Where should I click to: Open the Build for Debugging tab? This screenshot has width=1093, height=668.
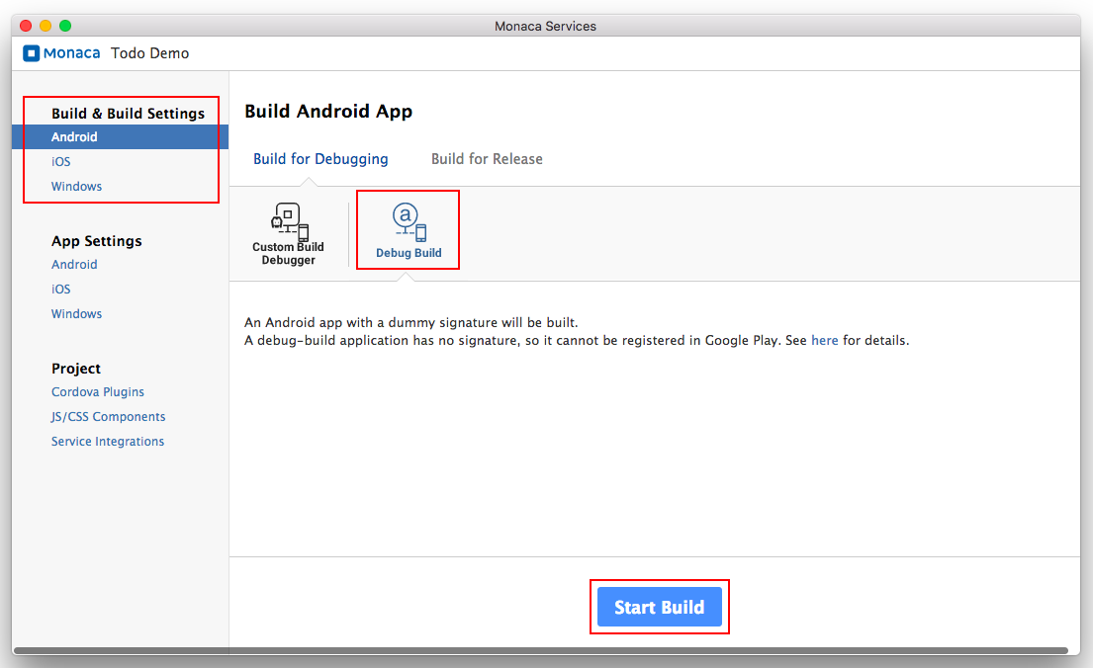pyautogui.click(x=320, y=159)
